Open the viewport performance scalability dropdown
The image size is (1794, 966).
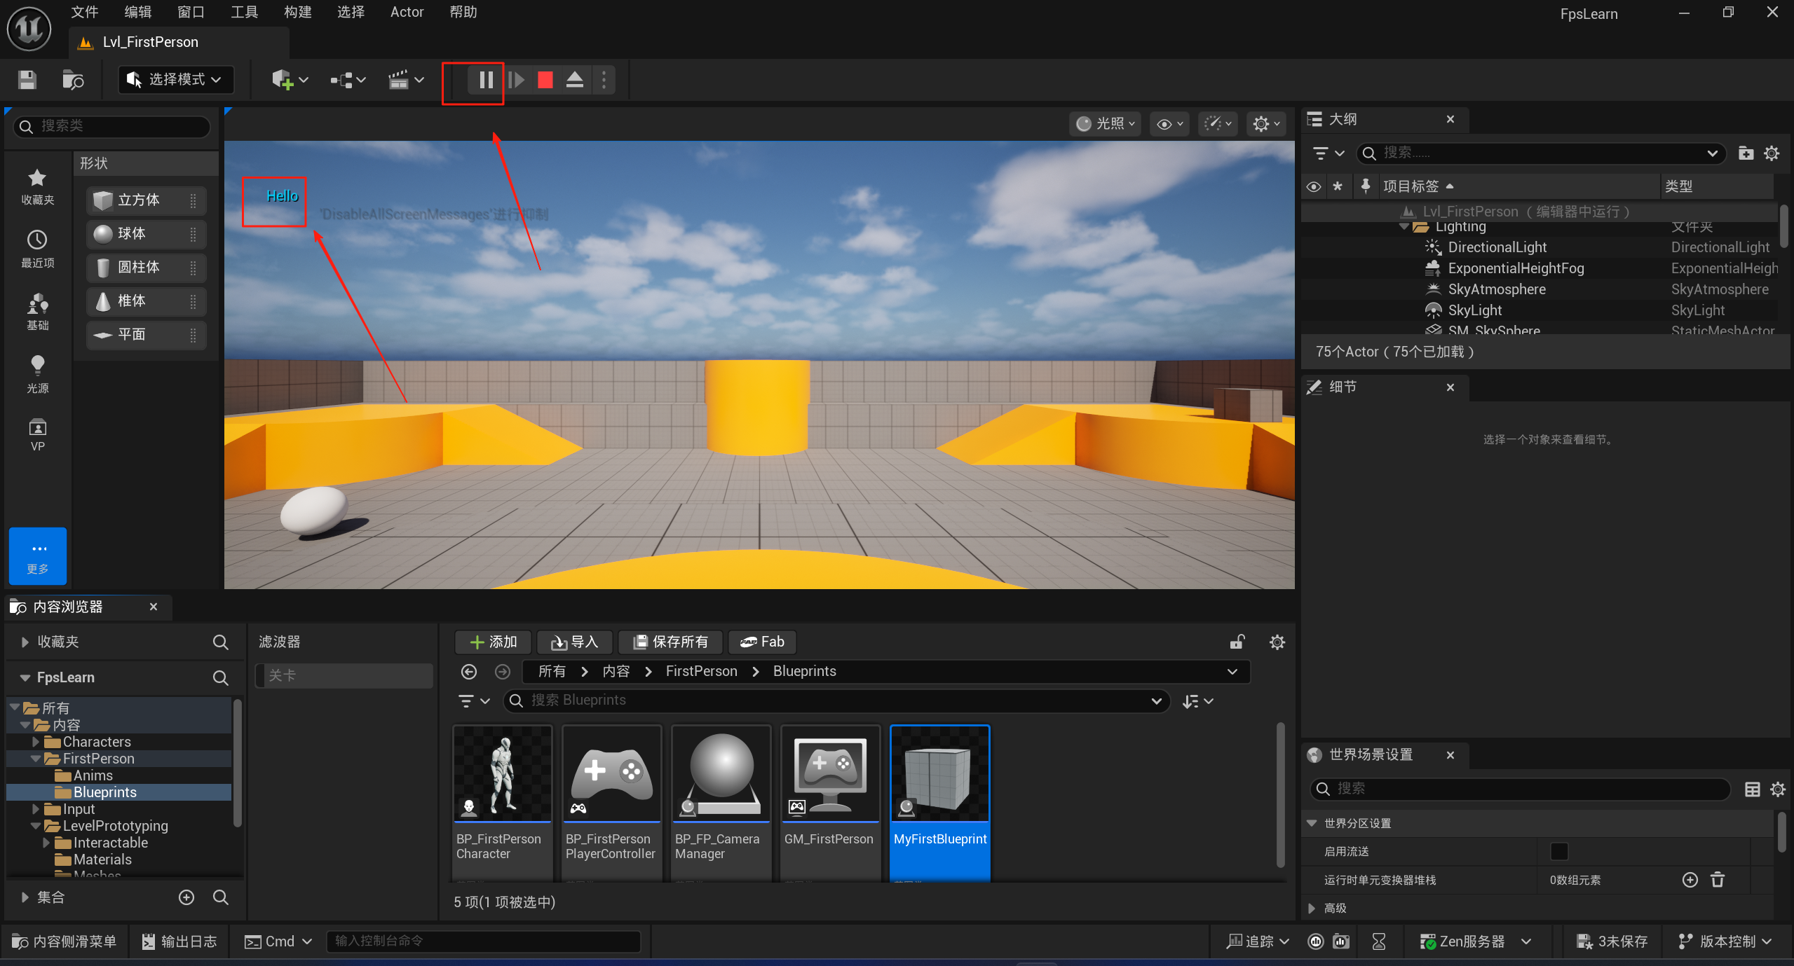click(x=1218, y=124)
